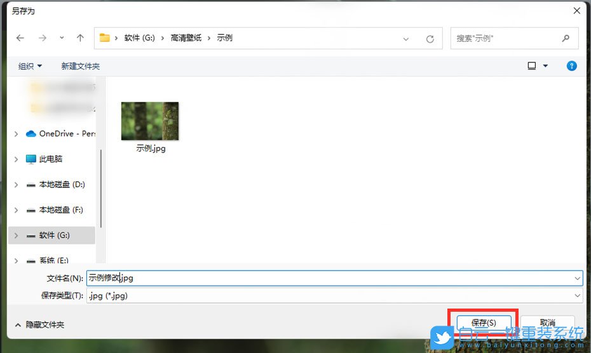The height and width of the screenshot is (353, 591).
Task: Open recent locations dropdown arrow
Action: (62, 37)
